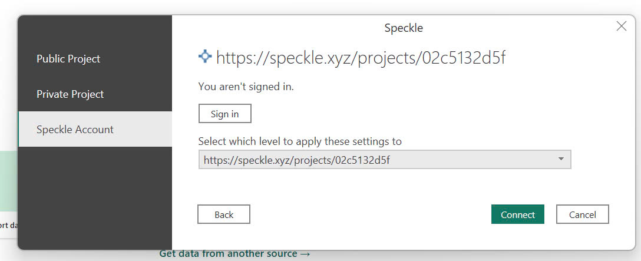The height and width of the screenshot is (261, 641).
Task: Go Back to the previous step
Action: click(224, 214)
